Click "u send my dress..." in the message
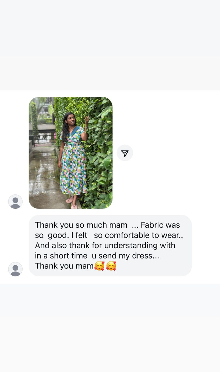220x372 pixels. click(125, 256)
